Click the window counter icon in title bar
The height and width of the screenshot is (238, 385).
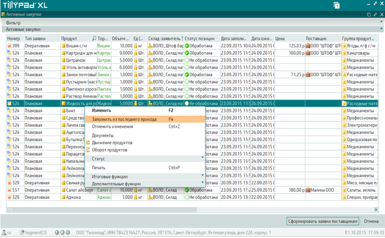click(x=337, y=5)
